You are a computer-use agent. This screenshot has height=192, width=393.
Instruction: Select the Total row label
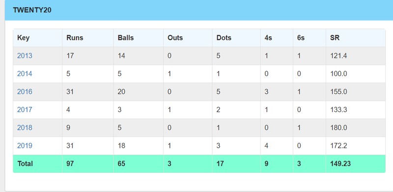click(25, 164)
